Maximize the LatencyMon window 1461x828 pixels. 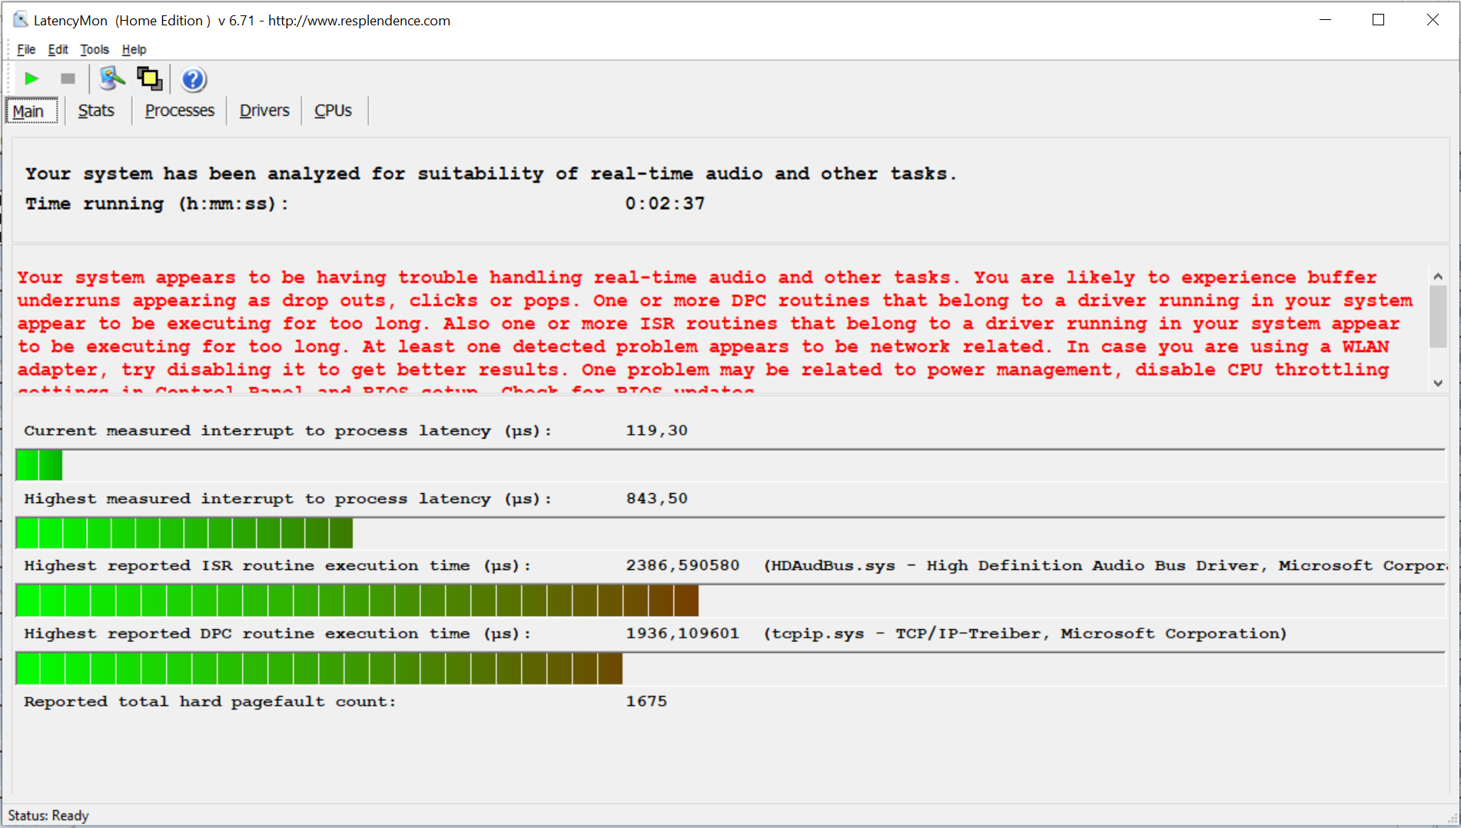(x=1379, y=20)
